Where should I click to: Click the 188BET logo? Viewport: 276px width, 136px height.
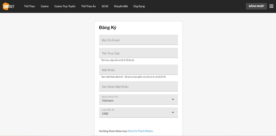pyautogui.click(x=8, y=6)
